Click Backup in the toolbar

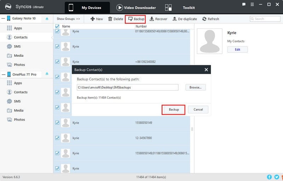136,19
